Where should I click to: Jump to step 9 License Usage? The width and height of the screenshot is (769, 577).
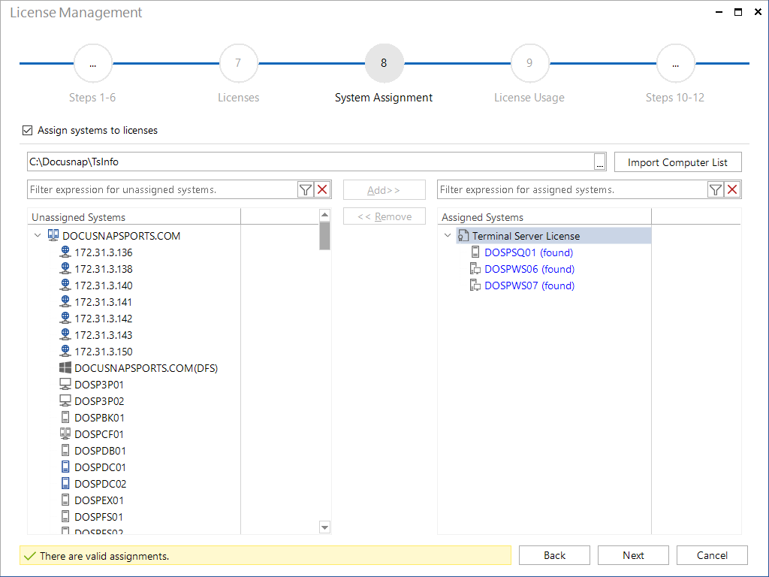529,63
